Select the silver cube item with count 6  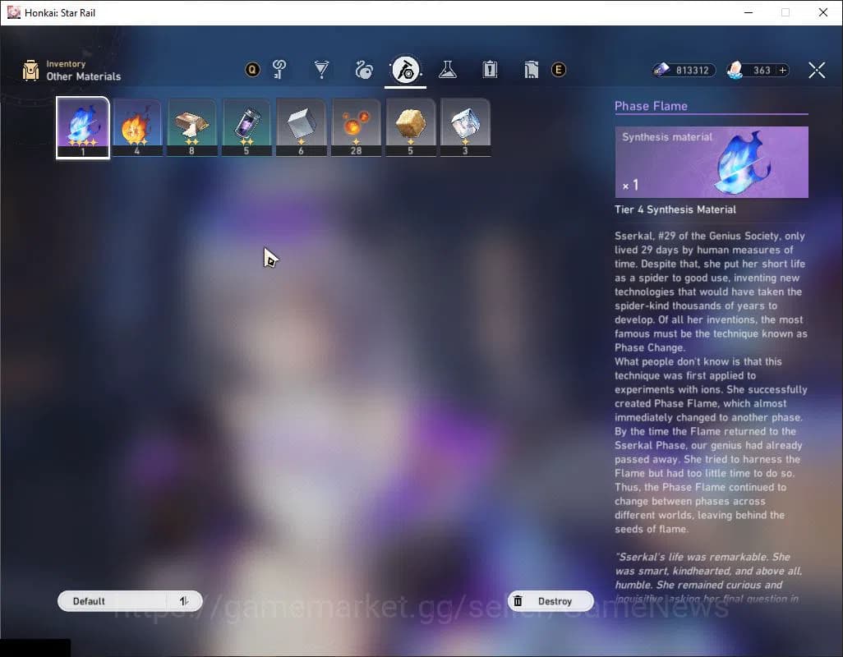point(301,126)
